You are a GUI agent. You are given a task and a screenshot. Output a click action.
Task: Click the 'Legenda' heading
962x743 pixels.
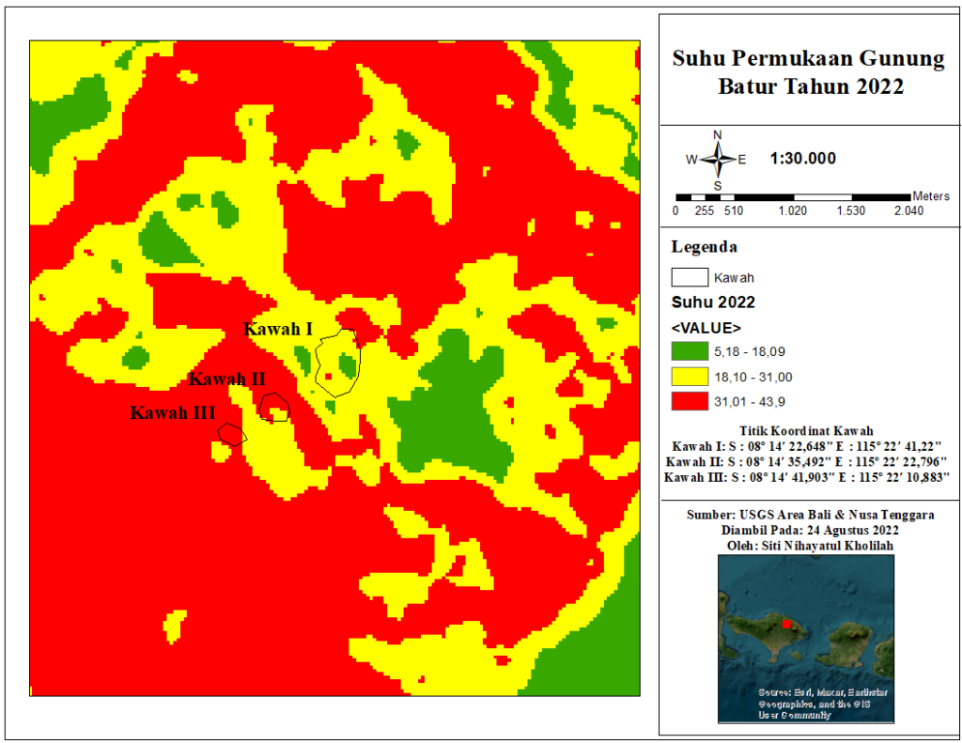[x=705, y=248]
